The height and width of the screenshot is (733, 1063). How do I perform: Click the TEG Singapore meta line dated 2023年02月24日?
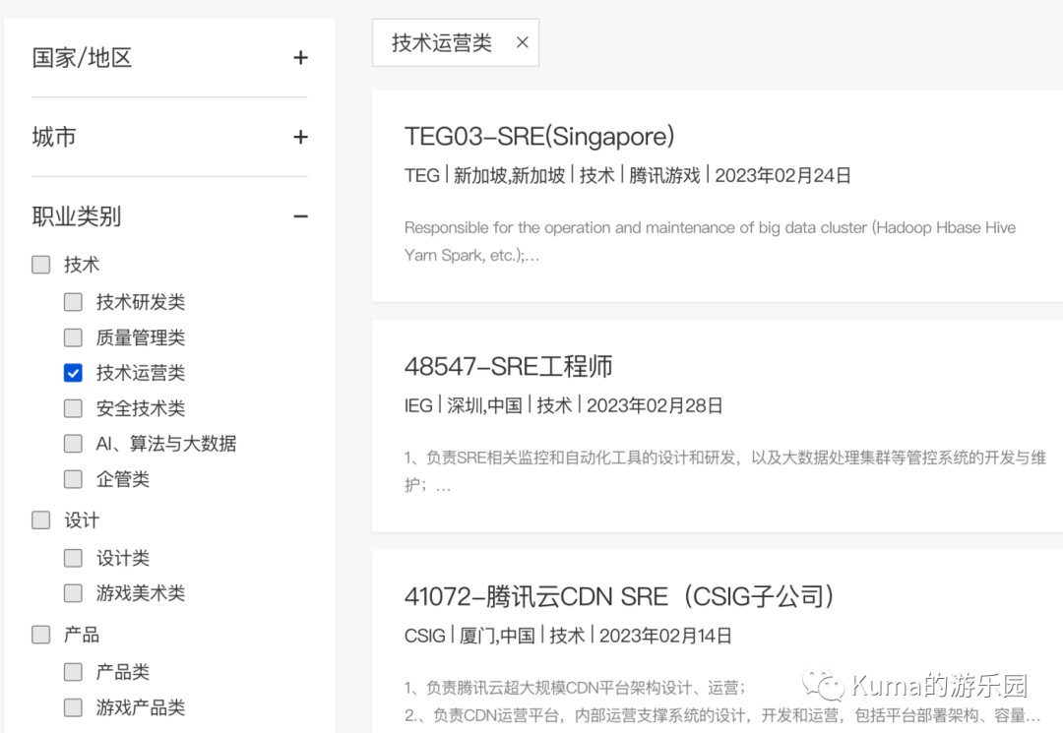[x=628, y=175]
